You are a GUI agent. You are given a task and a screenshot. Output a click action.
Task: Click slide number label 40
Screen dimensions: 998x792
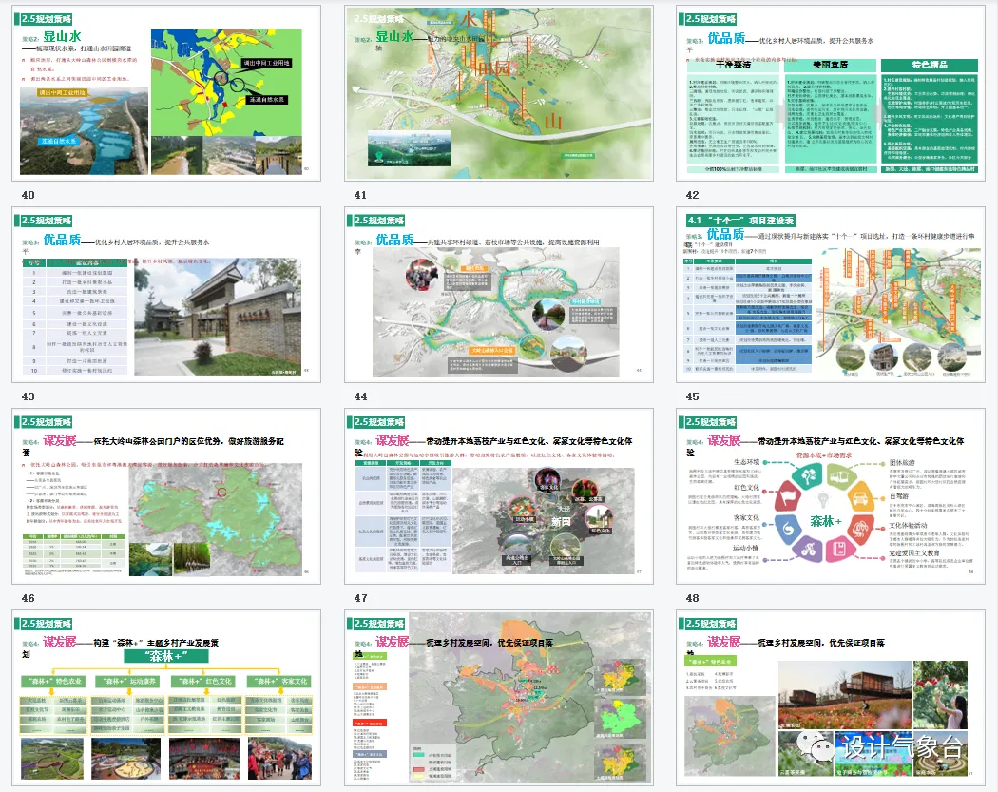click(28, 195)
